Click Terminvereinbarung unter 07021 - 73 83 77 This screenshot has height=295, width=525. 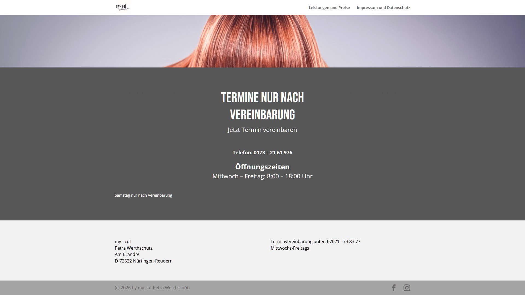[x=315, y=241]
